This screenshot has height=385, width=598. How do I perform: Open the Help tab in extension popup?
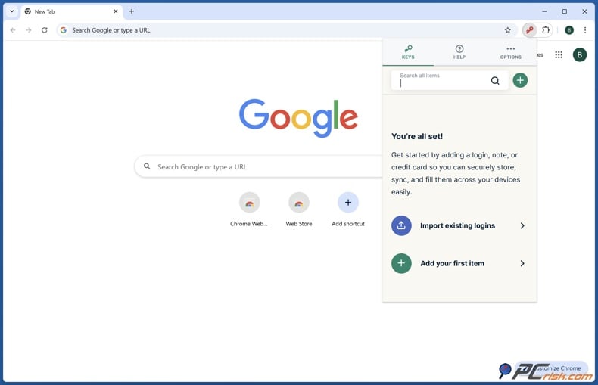coord(459,52)
